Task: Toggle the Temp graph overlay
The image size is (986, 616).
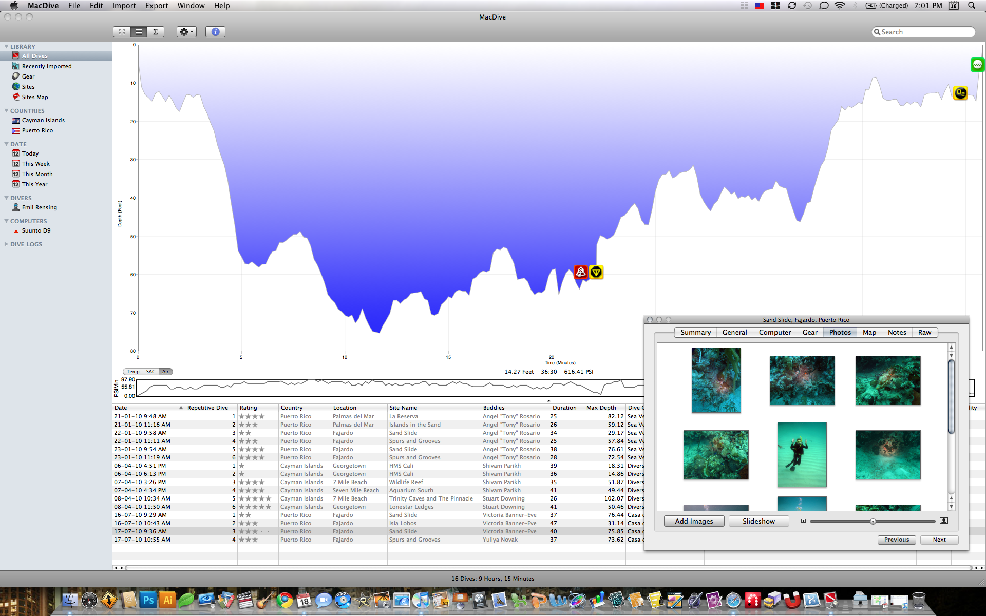Action: pos(133,372)
